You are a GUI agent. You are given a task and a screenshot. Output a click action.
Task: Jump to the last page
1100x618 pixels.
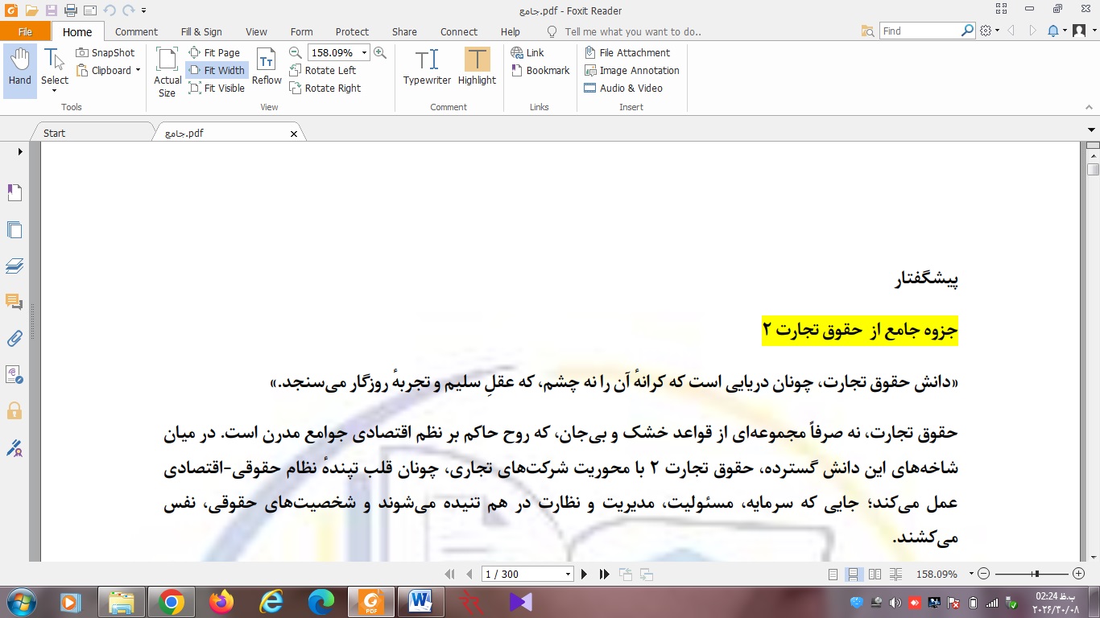(604, 574)
